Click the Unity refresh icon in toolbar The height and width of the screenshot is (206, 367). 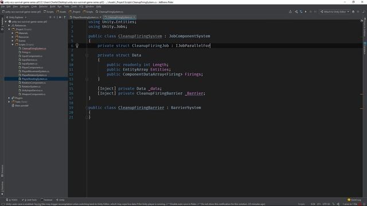pos(301,11)
